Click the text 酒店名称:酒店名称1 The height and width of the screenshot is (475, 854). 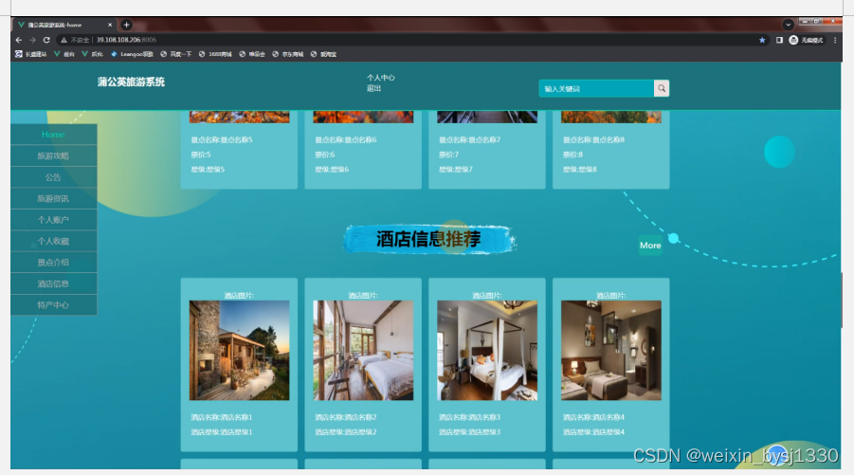click(222, 417)
